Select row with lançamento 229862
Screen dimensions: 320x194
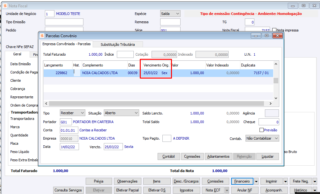pyautogui.click(x=158, y=73)
